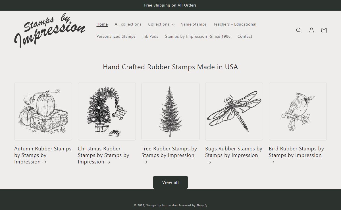
Task: Open Name Stamps menu item
Action: [x=194, y=24]
